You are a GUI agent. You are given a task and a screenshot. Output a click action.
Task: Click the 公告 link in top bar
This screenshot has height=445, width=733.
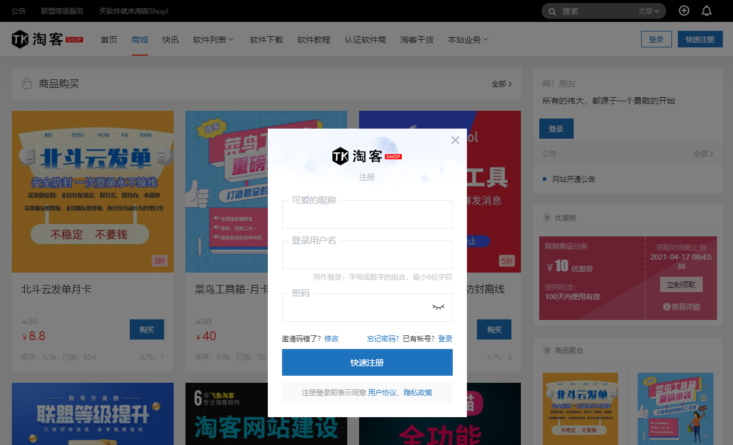coord(19,11)
